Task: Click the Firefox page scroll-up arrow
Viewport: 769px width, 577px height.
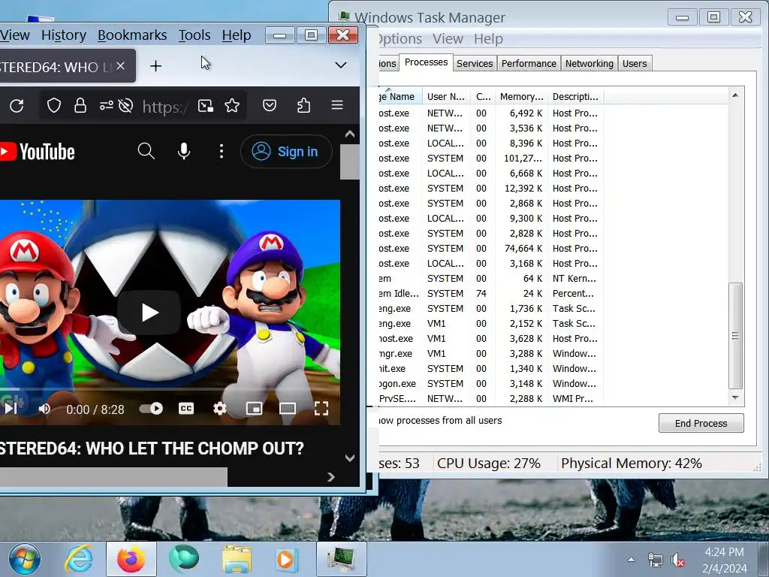Action: 350,134
